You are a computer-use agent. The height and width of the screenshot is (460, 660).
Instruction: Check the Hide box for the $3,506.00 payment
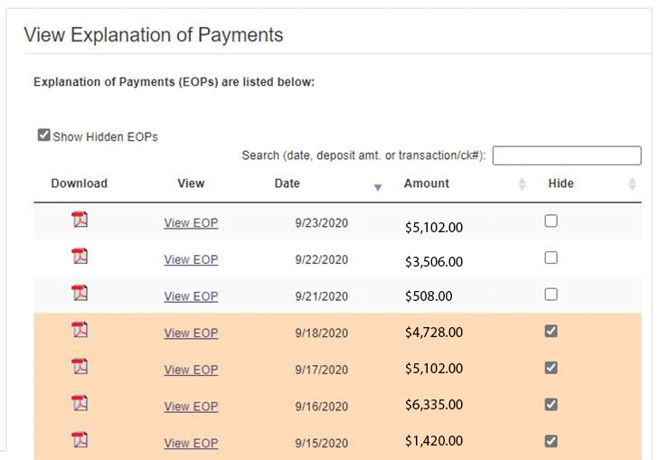click(x=551, y=258)
